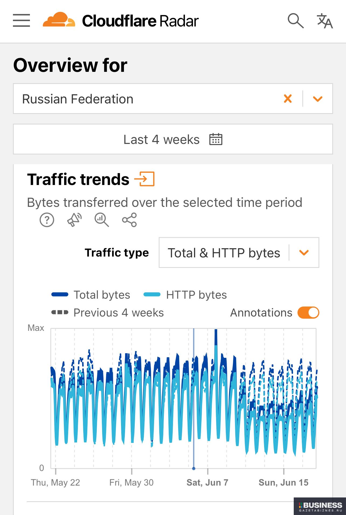Expand the location dropdown chevron
Viewport: 346px width, 515px height.
click(318, 99)
